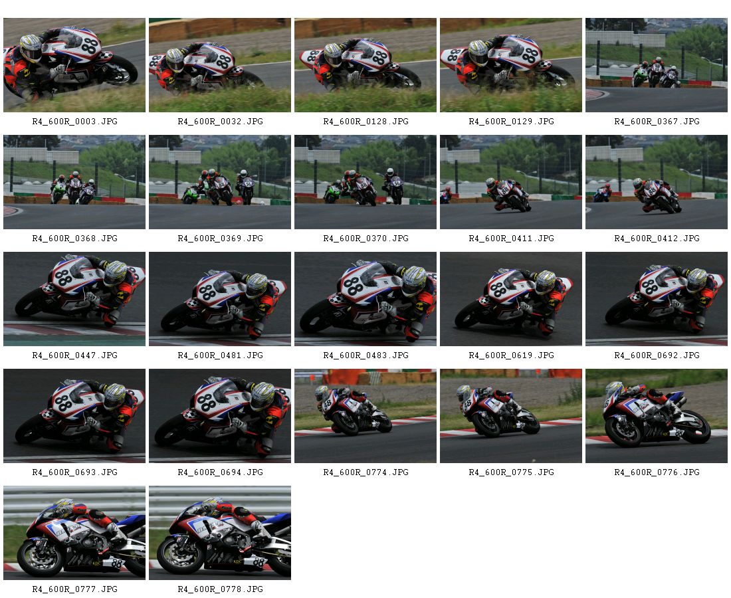
Task: Open the R4_600R_0692.JPG image
Action: point(656,299)
